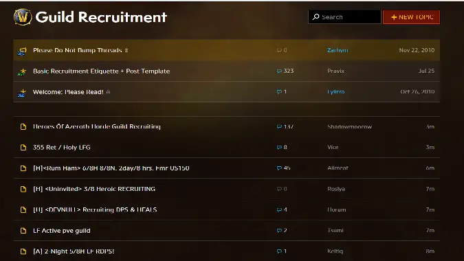Screen dimensions: 464x261
Task: Open [H]<Rum Ham> 6/8H 8/8N thread
Action: coord(111,168)
